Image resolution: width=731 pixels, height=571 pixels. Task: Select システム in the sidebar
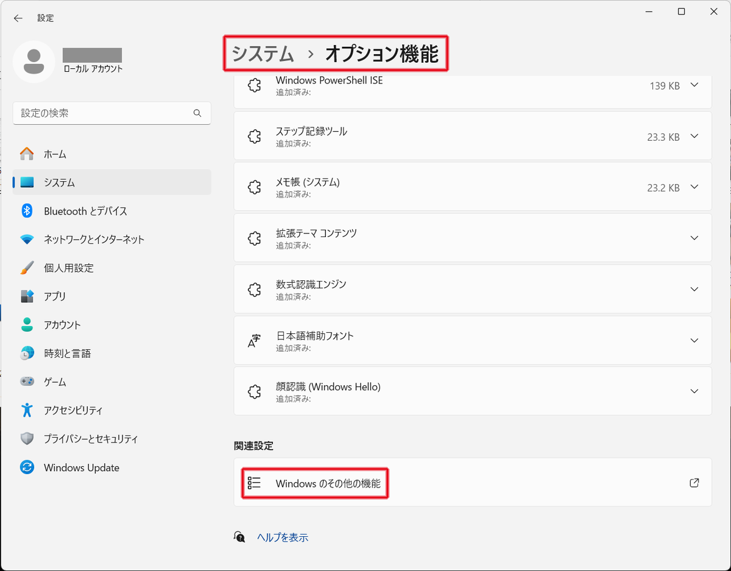(x=112, y=182)
